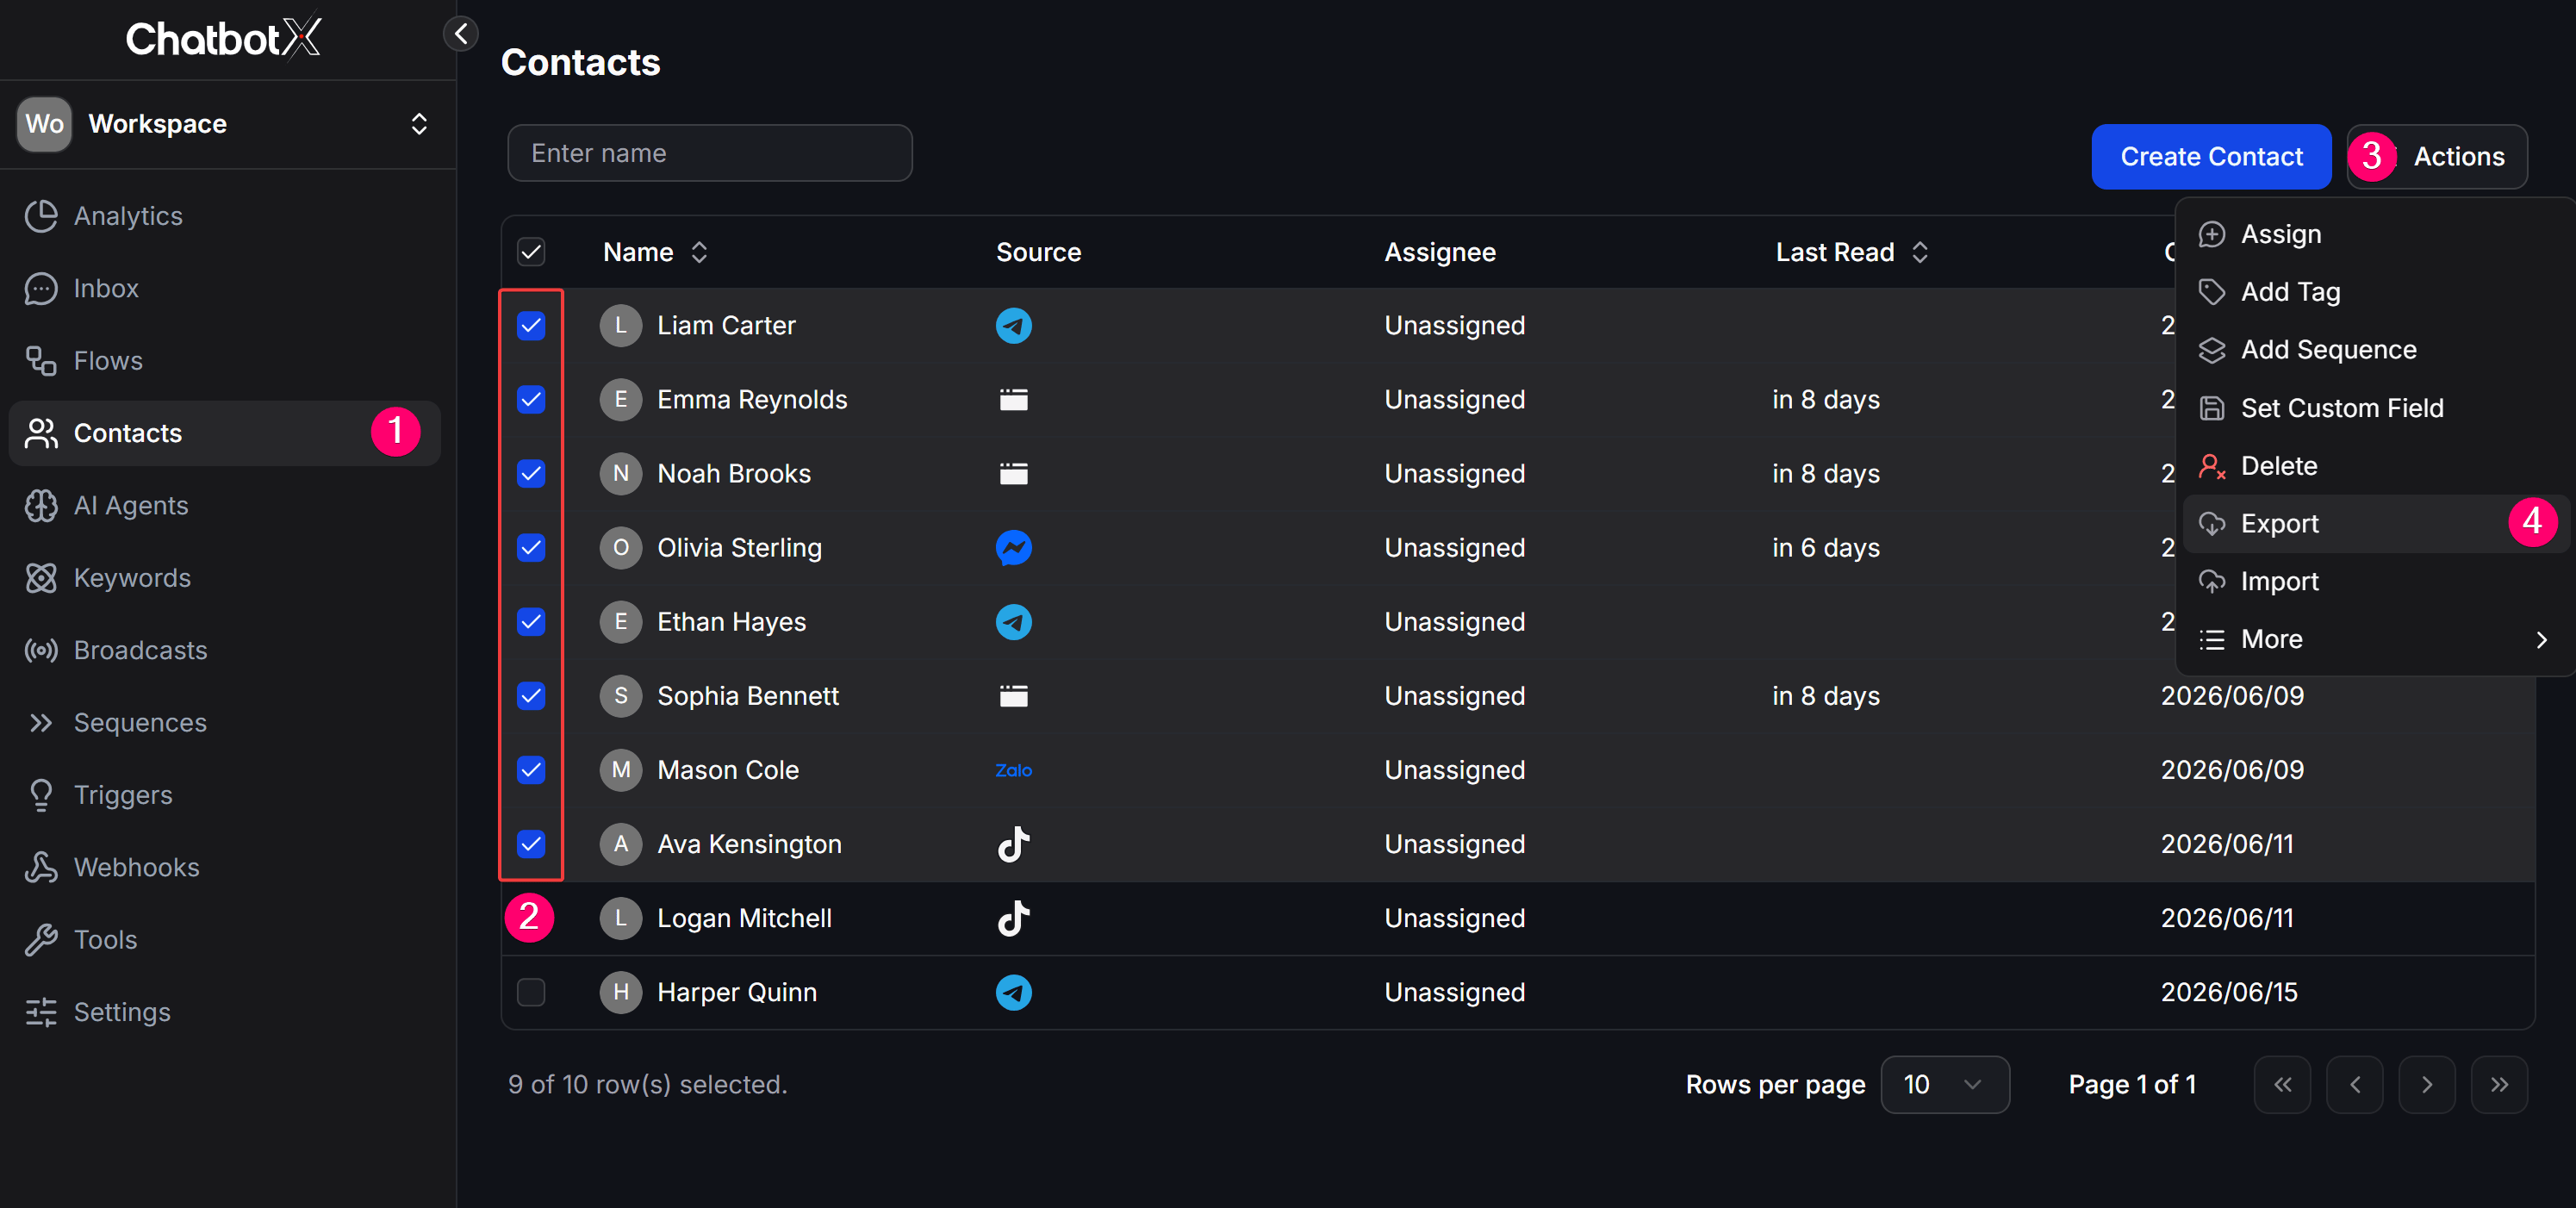Uncheck Noah Brooks' row checkbox
This screenshot has width=2576, height=1208.
coord(531,474)
